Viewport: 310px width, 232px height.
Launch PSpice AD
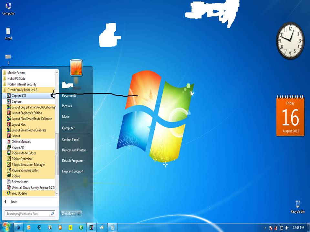29,147
